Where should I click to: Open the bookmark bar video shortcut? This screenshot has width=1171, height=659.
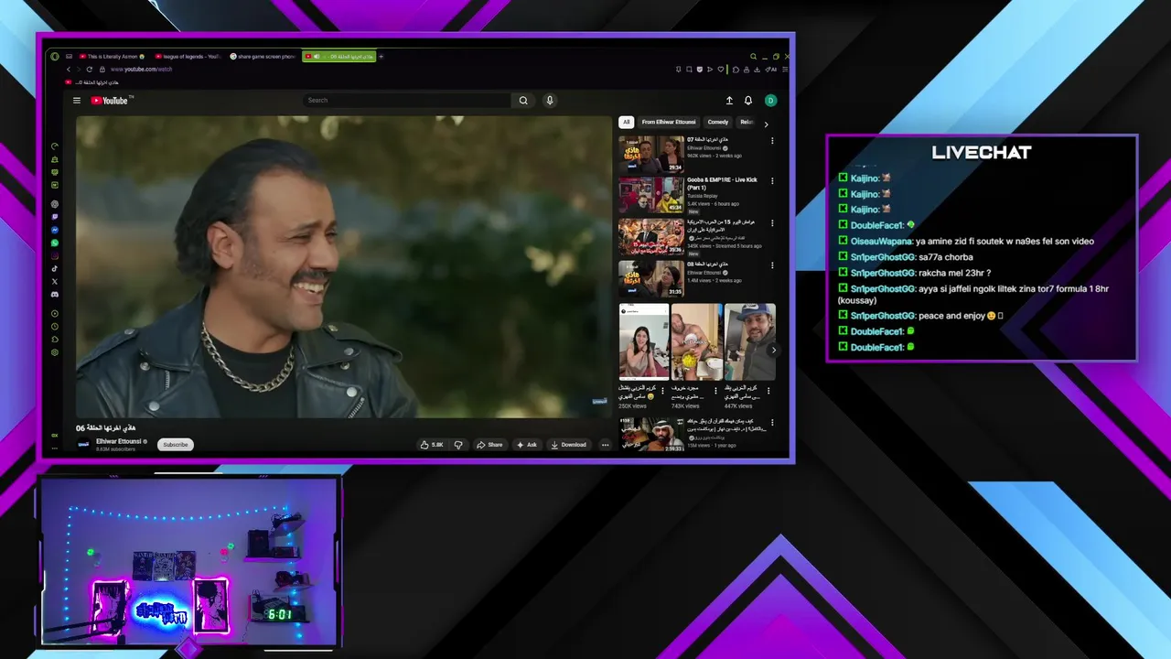tap(92, 82)
